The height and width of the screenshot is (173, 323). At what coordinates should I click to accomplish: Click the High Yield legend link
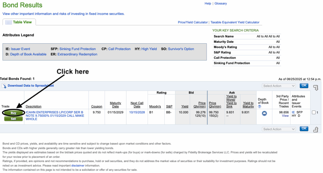tap(149, 49)
